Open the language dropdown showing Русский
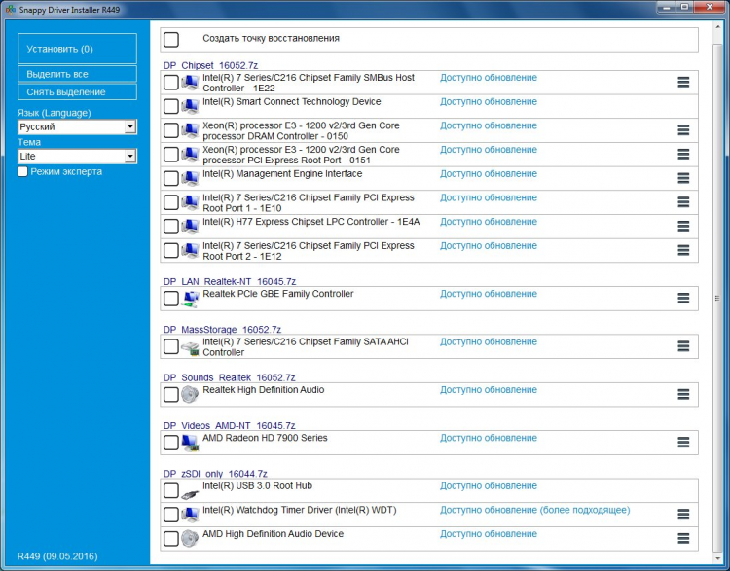This screenshot has height=571, width=730. click(77, 127)
